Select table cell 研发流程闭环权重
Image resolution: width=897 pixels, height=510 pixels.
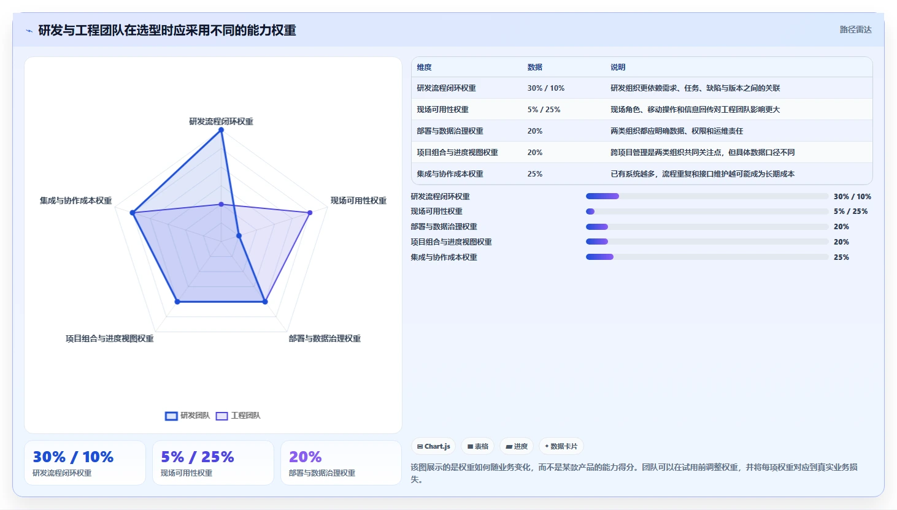click(447, 88)
